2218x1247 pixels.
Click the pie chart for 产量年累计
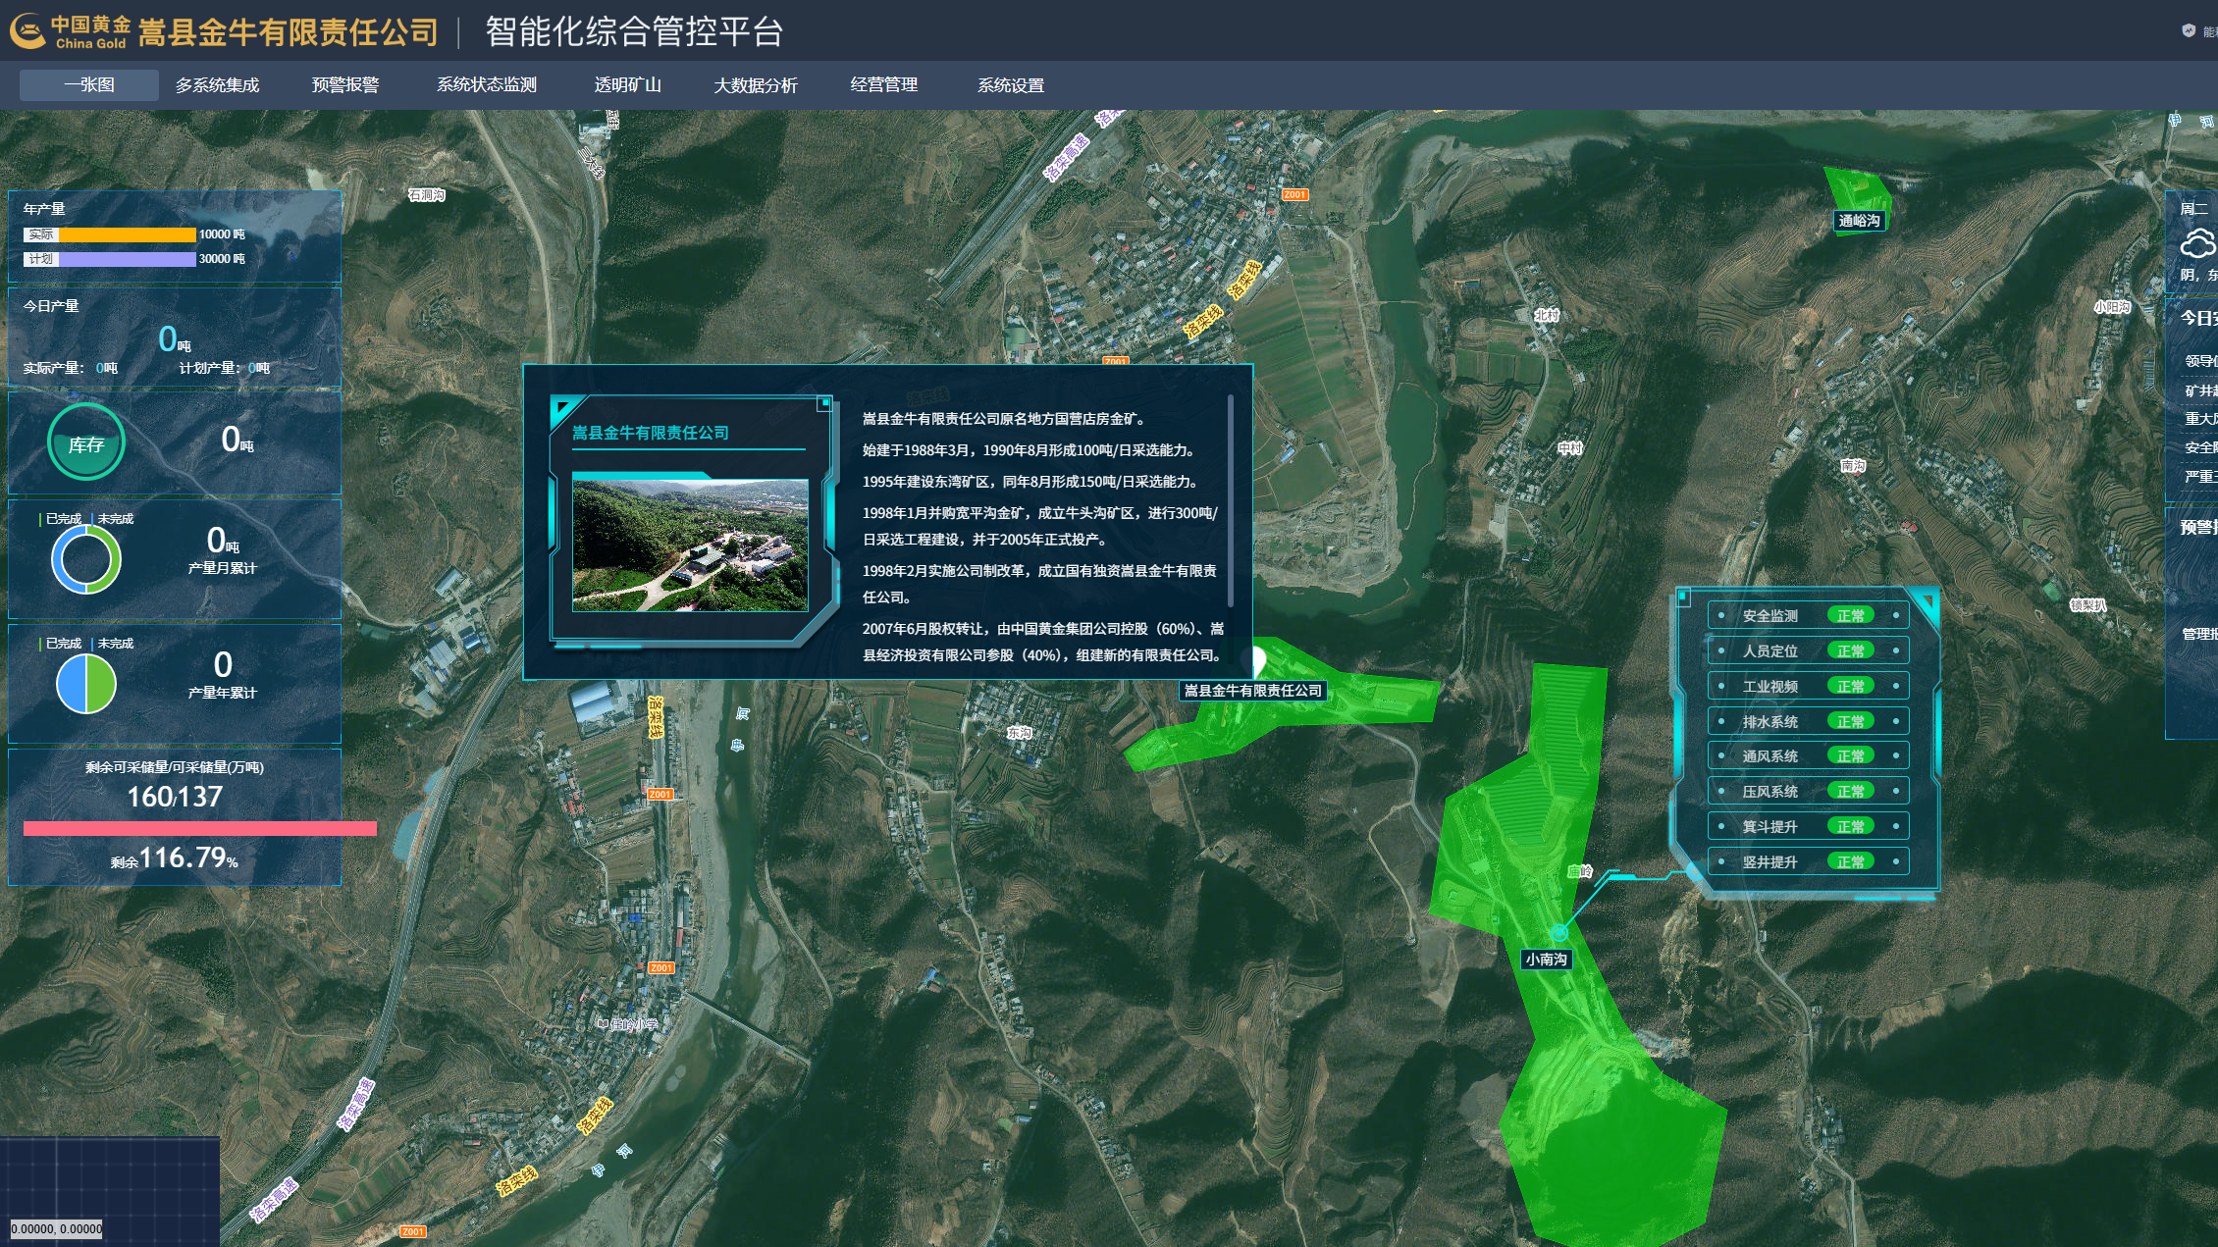(86, 684)
